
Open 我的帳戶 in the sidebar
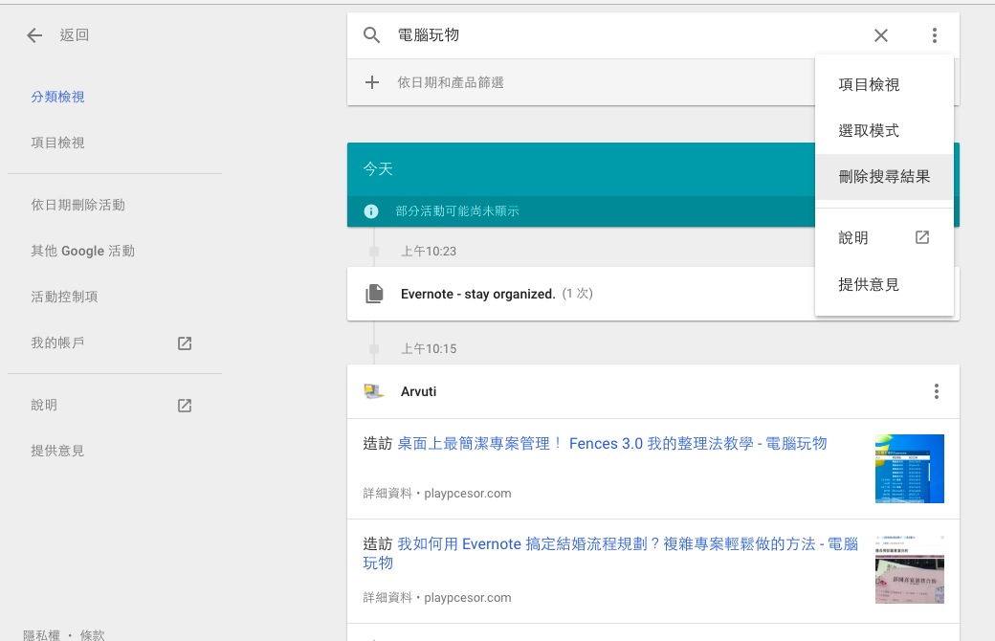point(57,343)
